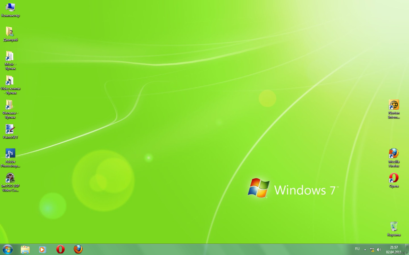This screenshot has height=255, width=409.
Task: Show hidden tray icons arrow
Action: pos(365,250)
